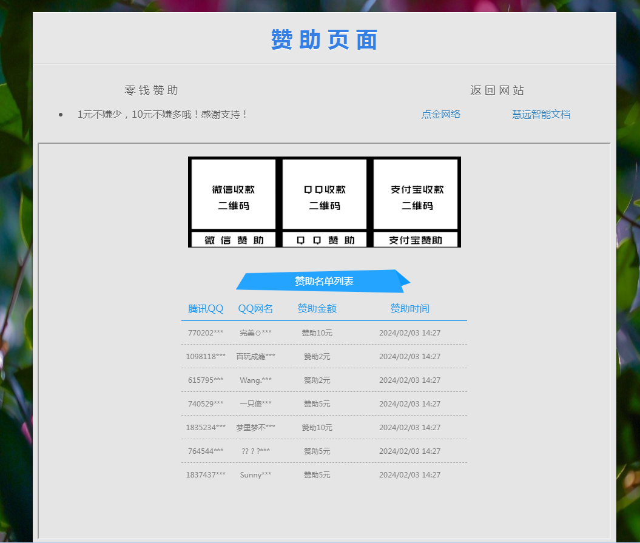Click the QQ收款二维码 image
This screenshot has width=640, height=543.
(x=325, y=194)
